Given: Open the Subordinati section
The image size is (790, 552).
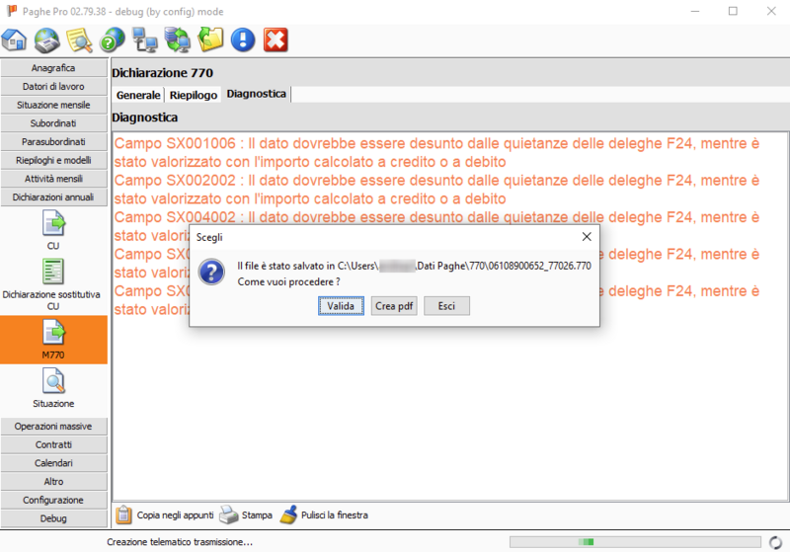Looking at the screenshot, I should coord(53,123).
